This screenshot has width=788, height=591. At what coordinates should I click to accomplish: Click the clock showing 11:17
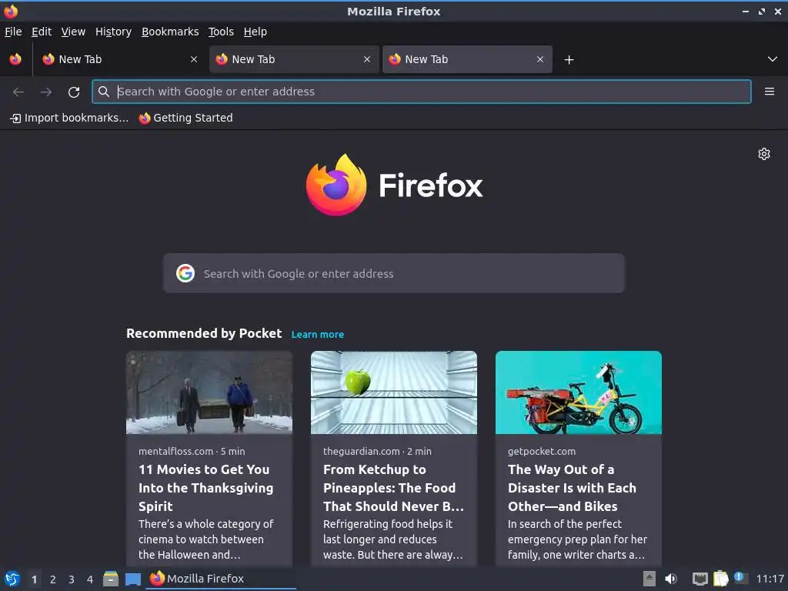(x=770, y=579)
